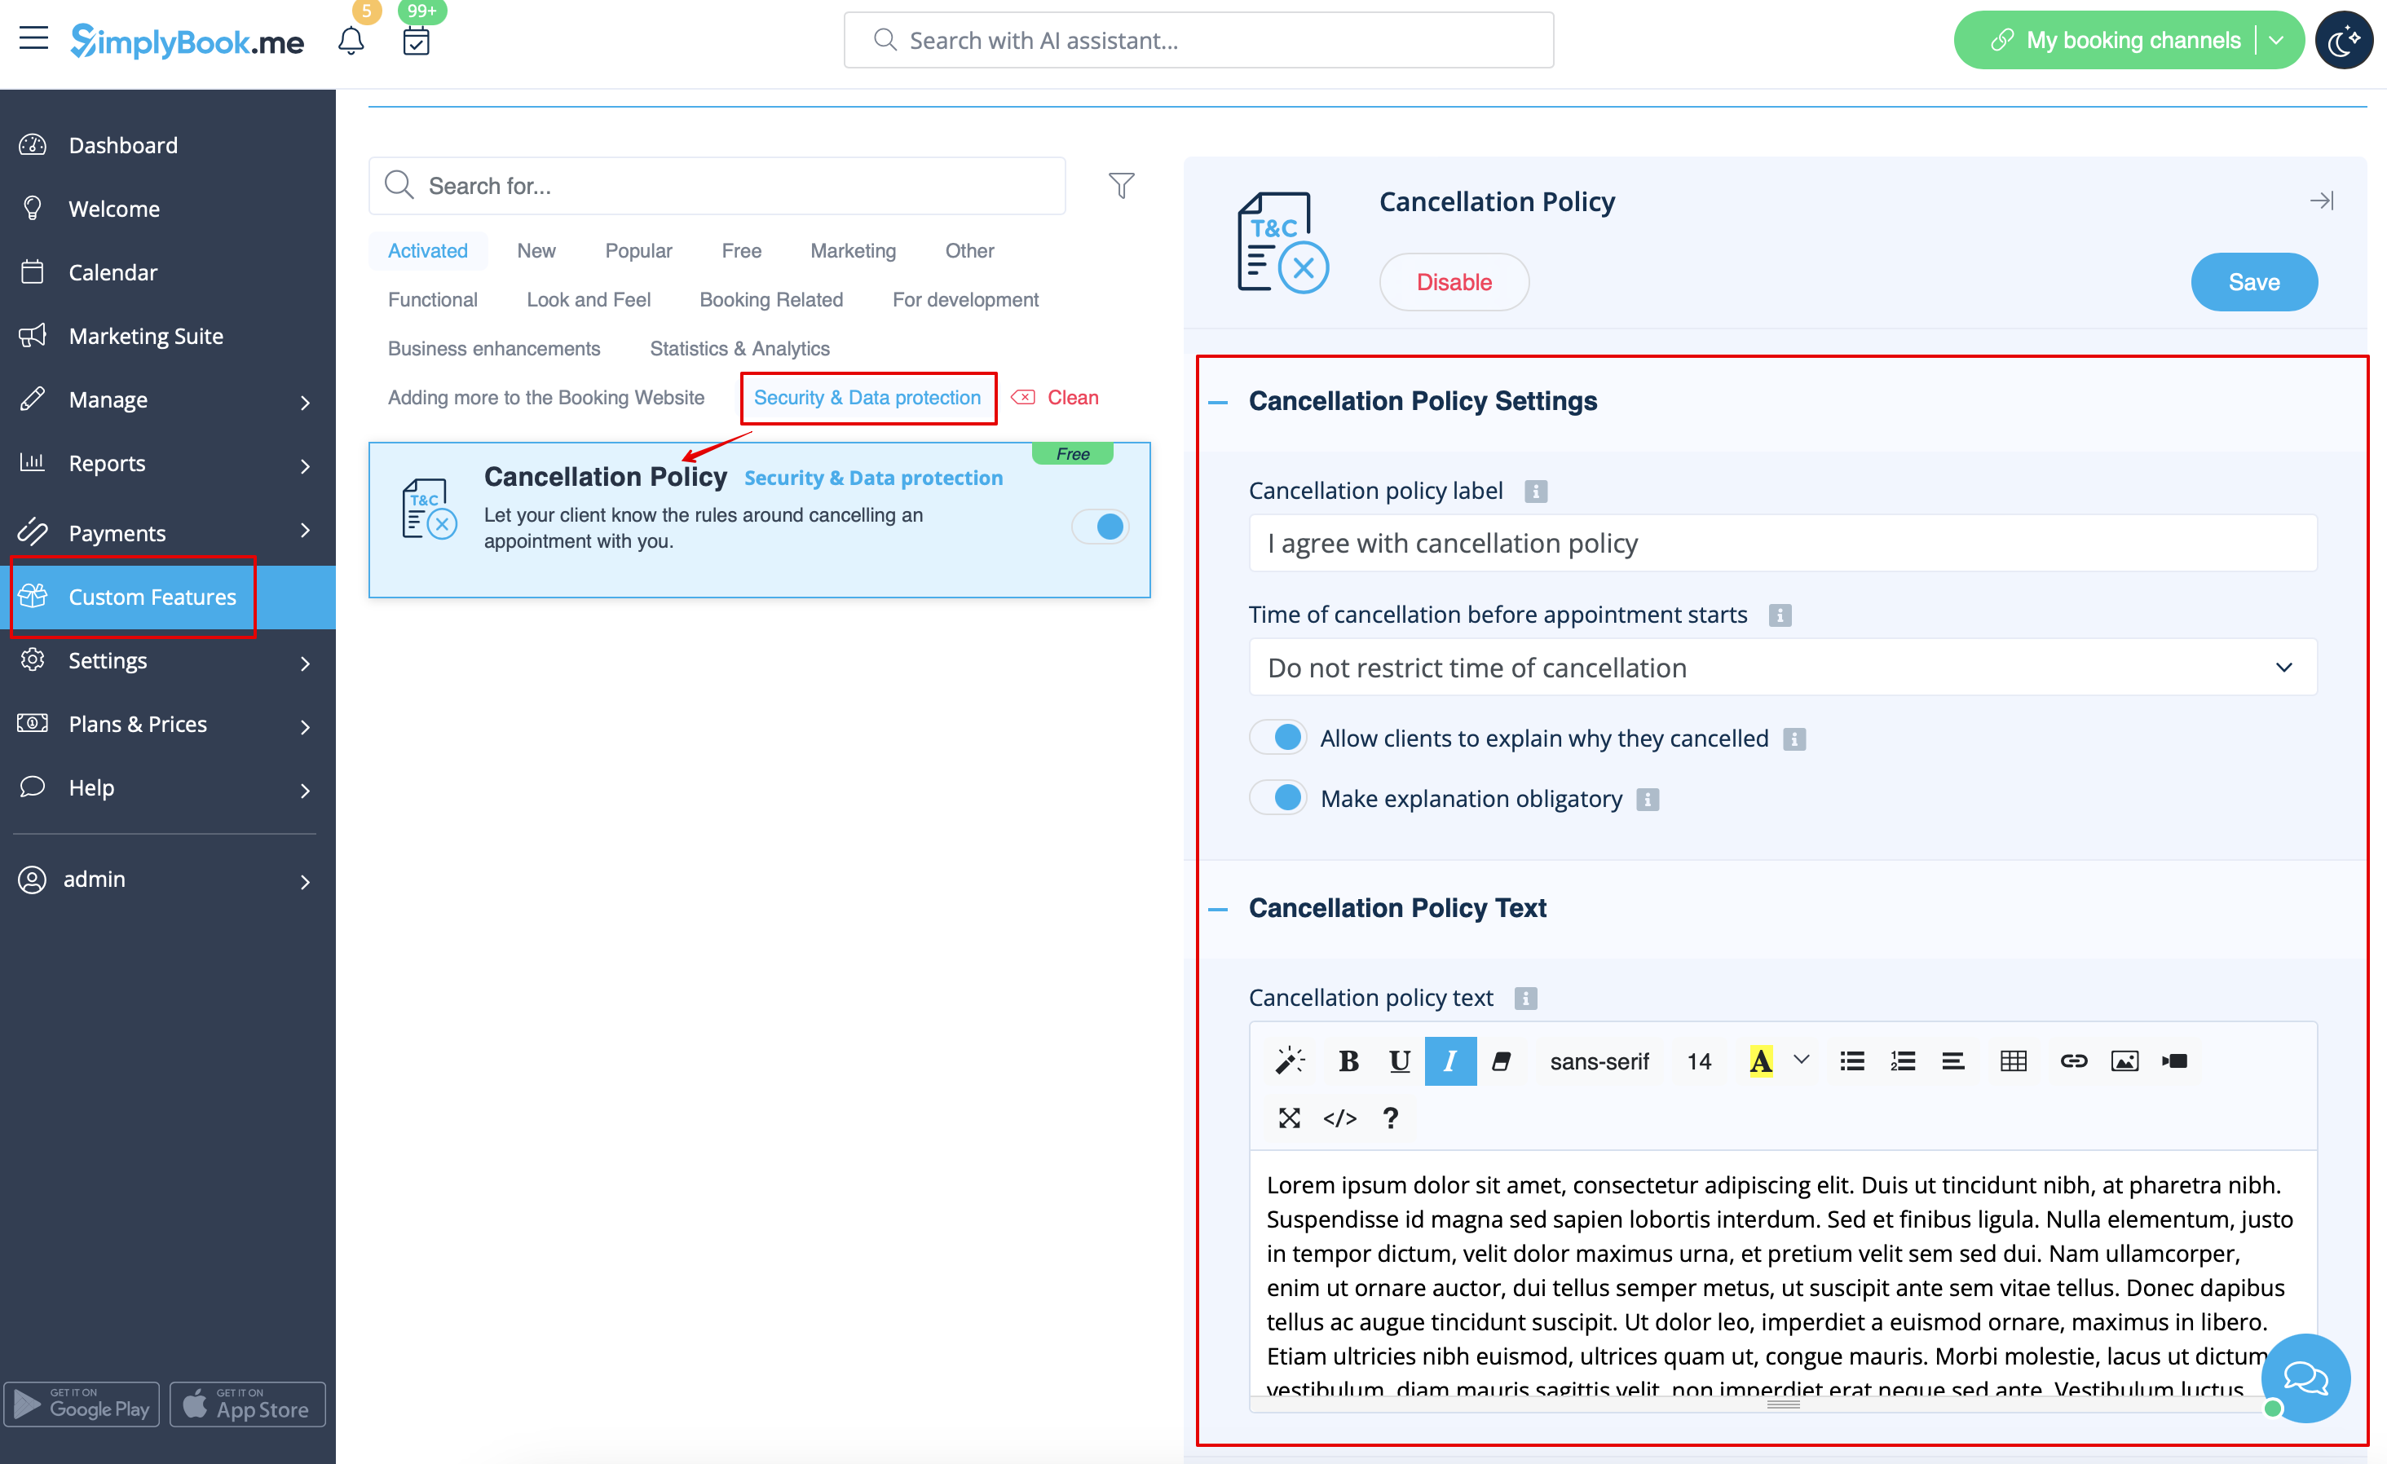Apply underline formatting in editor
This screenshot has height=1464, width=2387.
point(1399,1061)
